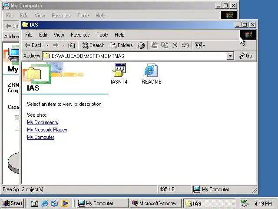278x209 pixels.
Task: Click the Windows logo throbber in IAS
Action: point(248,35)
